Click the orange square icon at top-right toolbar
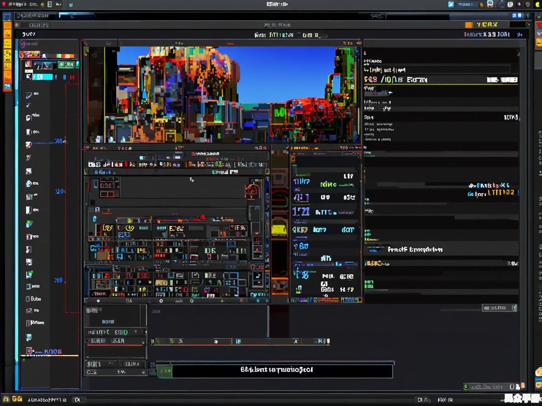Screen dimensions: 542x406 pyautogui.click(x=469, y=25)
